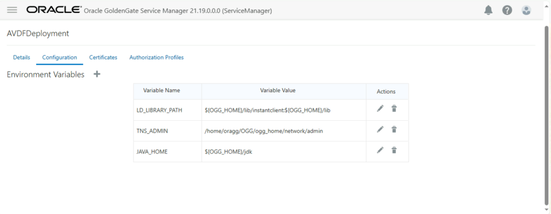
Task: Delete the LD_LIBRARY_PATH variable
Action: coord(394,108)
